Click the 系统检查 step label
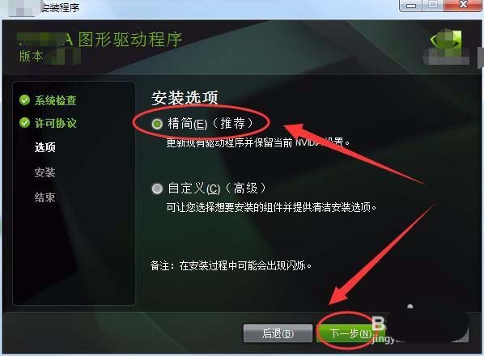 [56, 100]
